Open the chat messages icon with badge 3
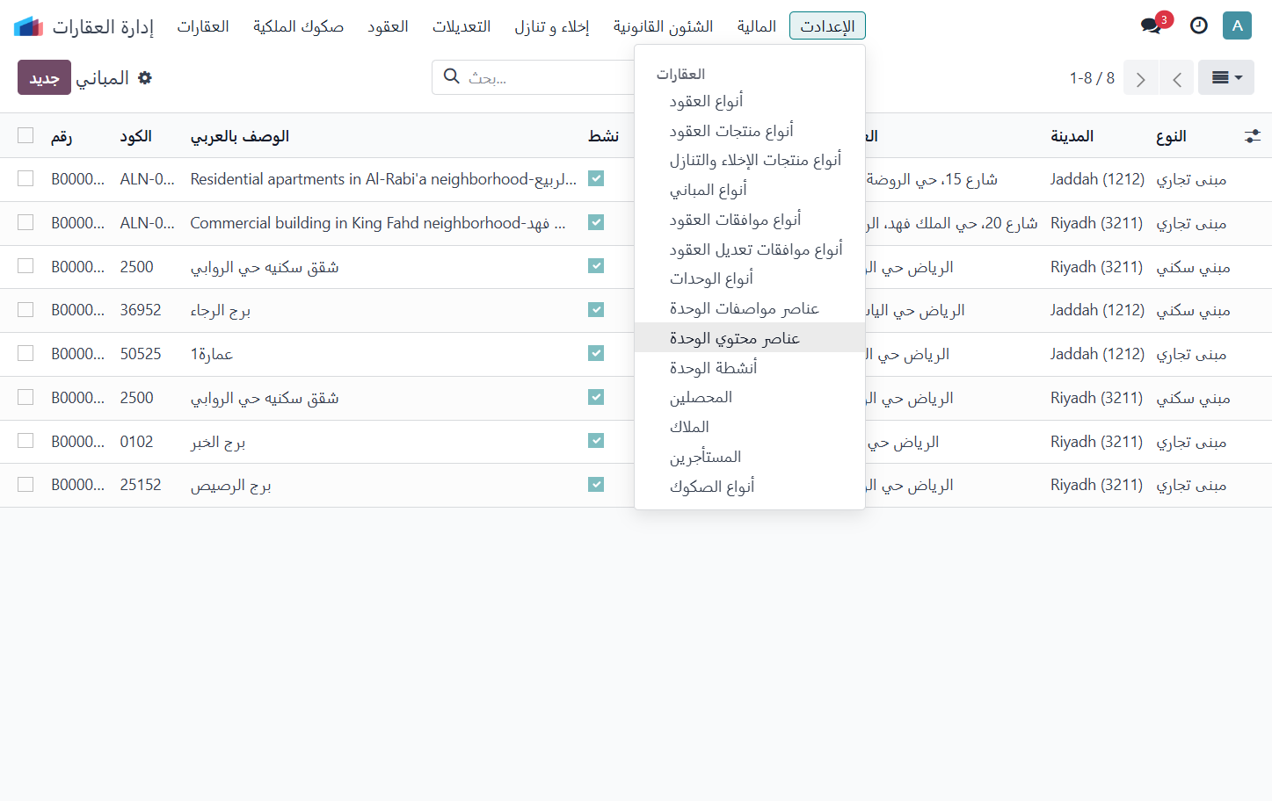 [1152, 25]
